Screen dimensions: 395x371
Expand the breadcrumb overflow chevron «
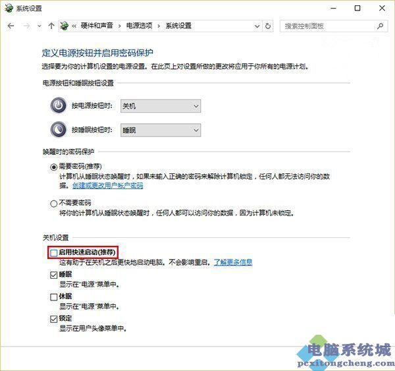click(x=74, y=26)
